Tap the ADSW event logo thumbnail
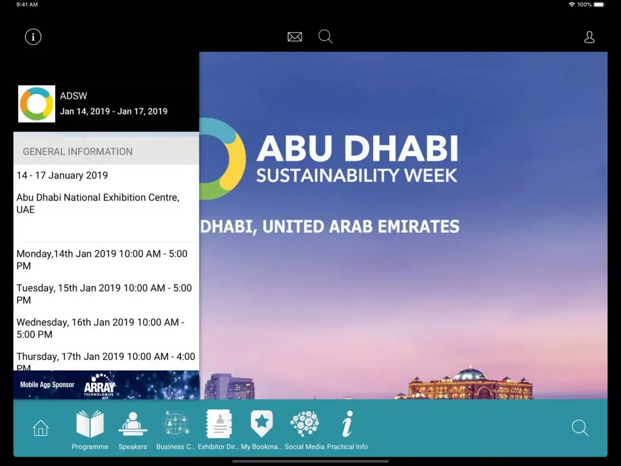 pyautogui.click(x=37, y=104)
